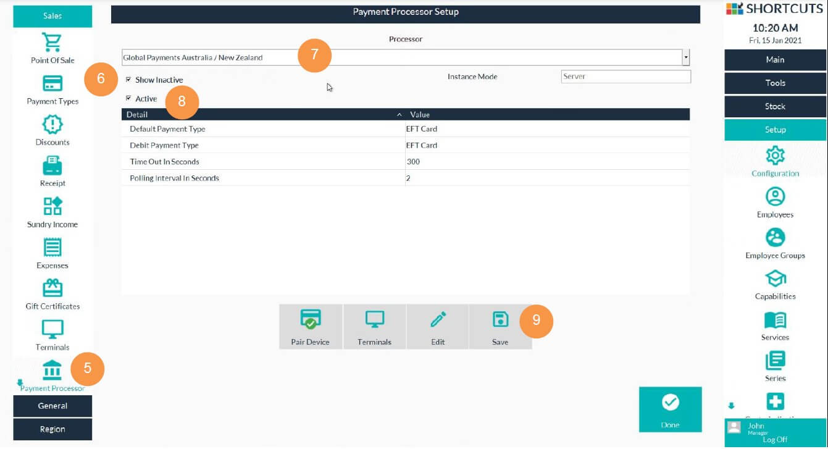Select the Debit Payment Type row
The height and width of the screenshot is (449, 828).
pyautogui.click(x=406, y=145)
